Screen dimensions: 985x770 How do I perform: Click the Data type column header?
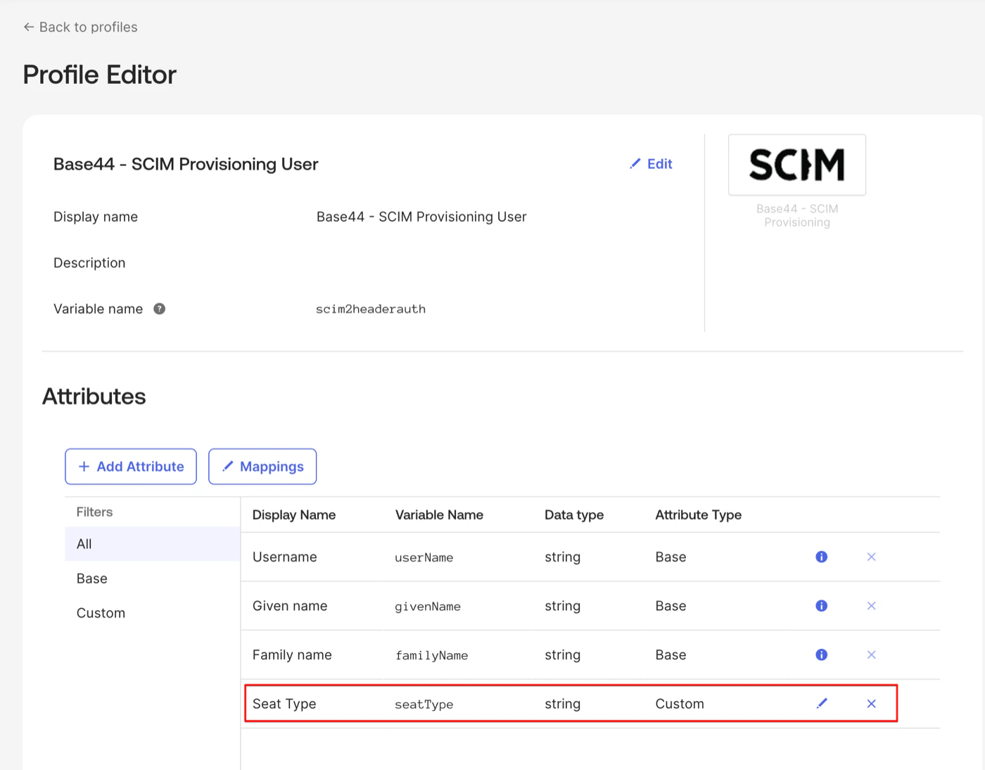[x=574, y=515]
